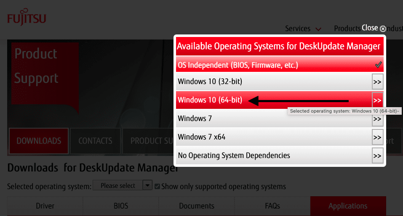Open the Documents tab
This screenshot has width=403, height=216.
[x=196, y=206]
